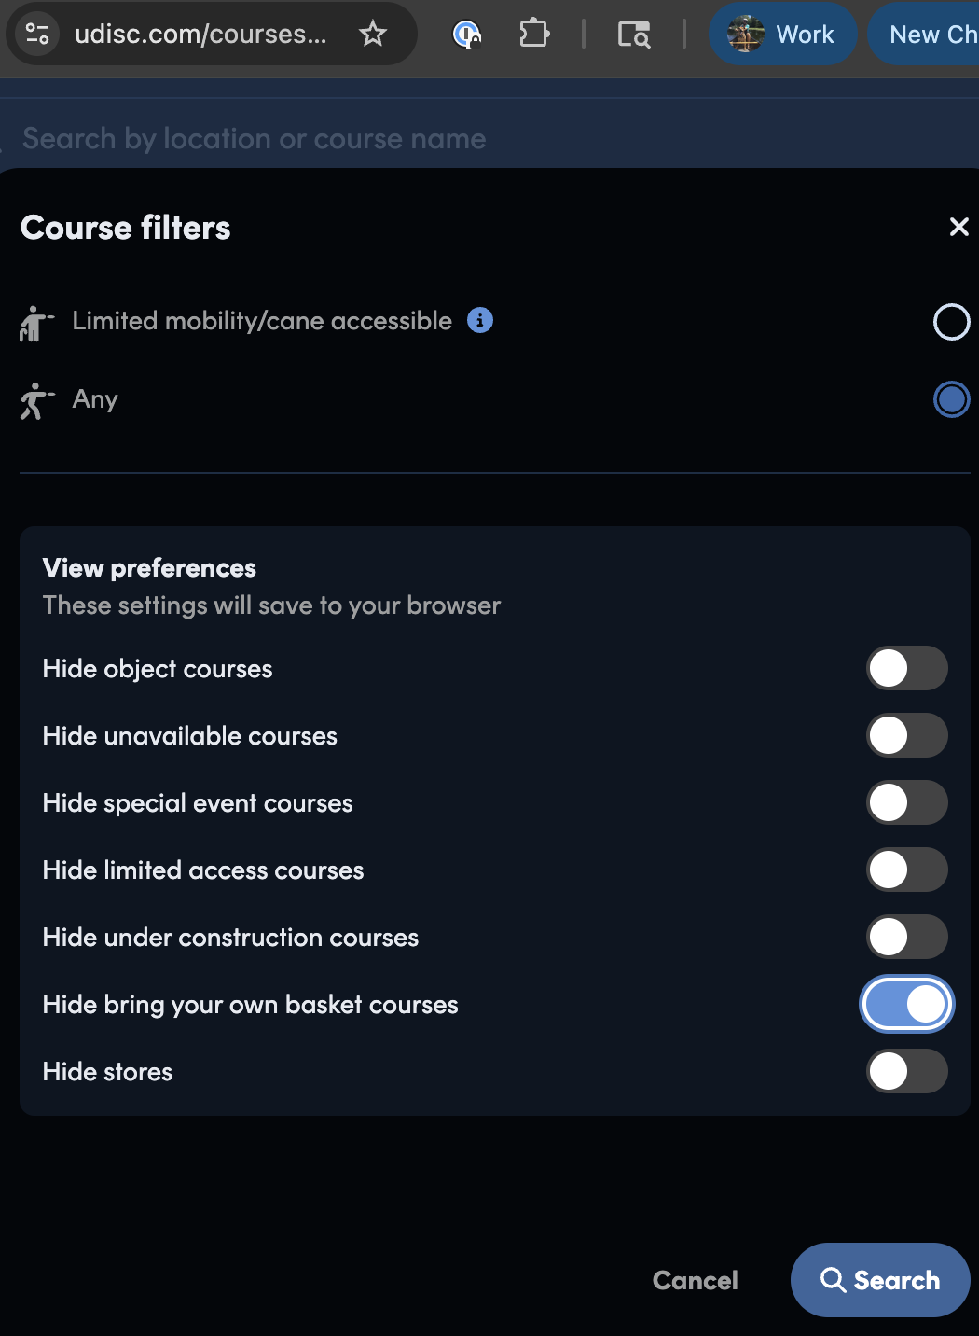Open the Extensions puzzle icon
The image size is (979, 1336).
point(534,35)
